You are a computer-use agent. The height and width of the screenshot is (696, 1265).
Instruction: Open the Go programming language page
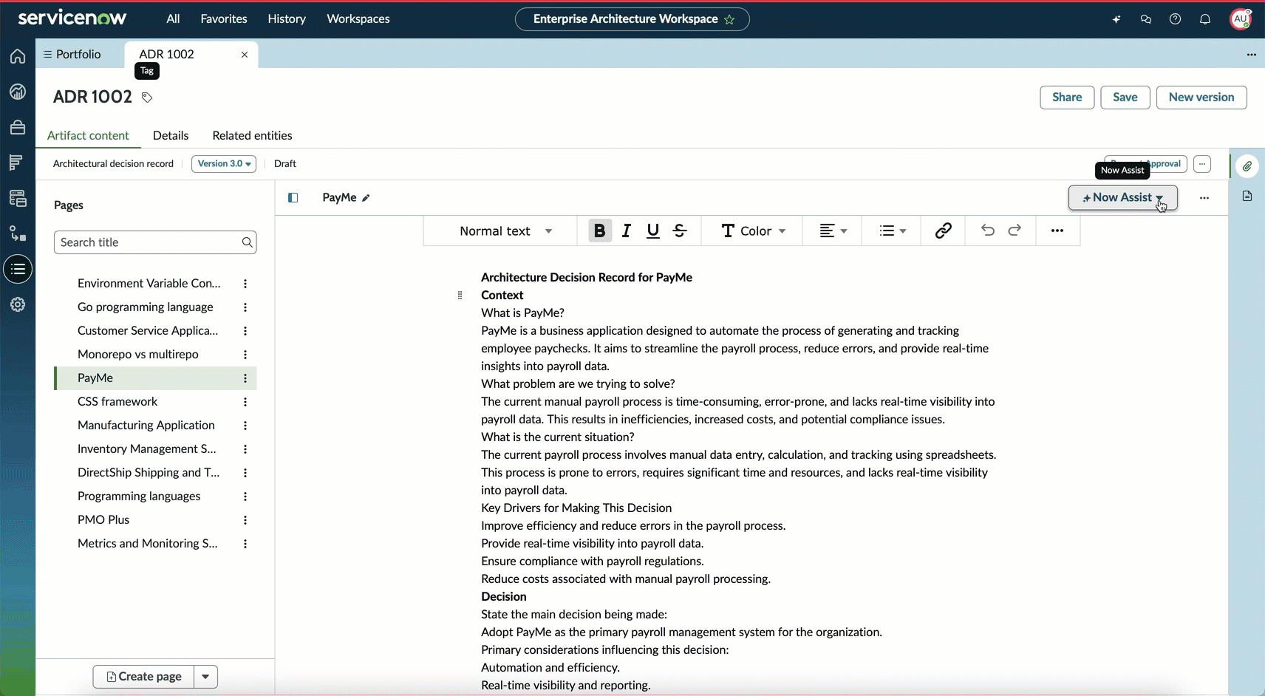pos(146,307)
